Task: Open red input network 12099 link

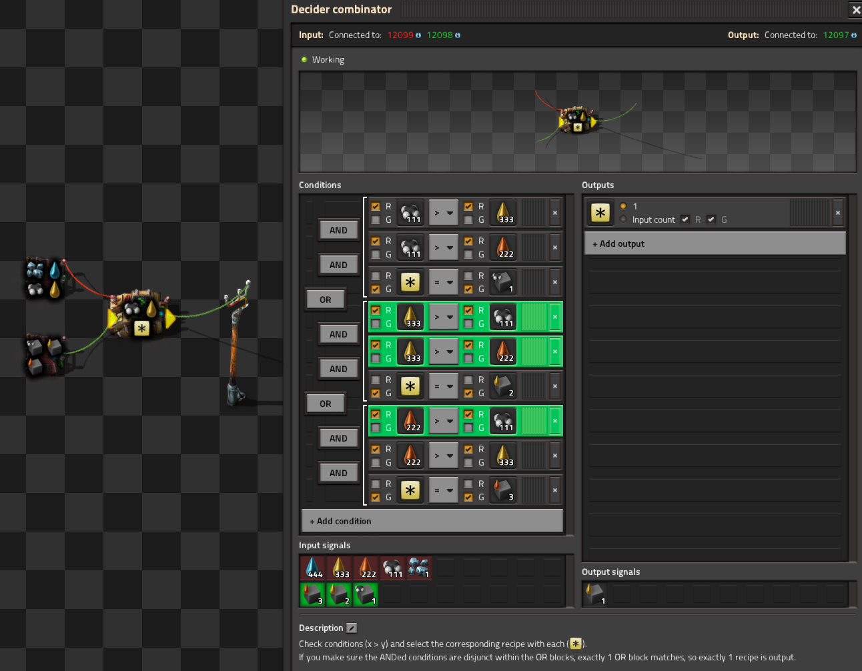Action: [400, 35]
